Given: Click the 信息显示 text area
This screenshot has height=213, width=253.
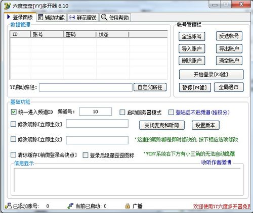Looking at the screenshot, I should pyautogui.click(x=128, y=180).
